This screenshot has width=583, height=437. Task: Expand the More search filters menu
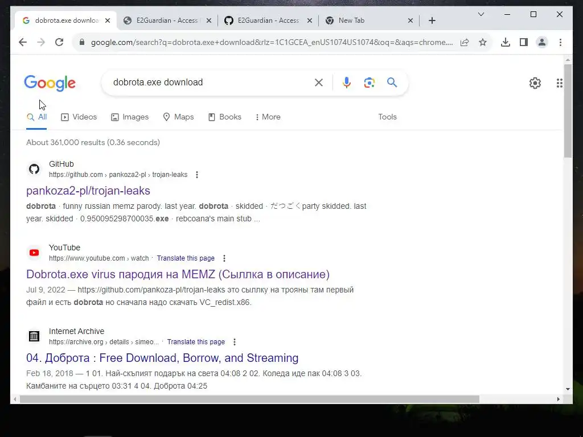click(268, 117)
